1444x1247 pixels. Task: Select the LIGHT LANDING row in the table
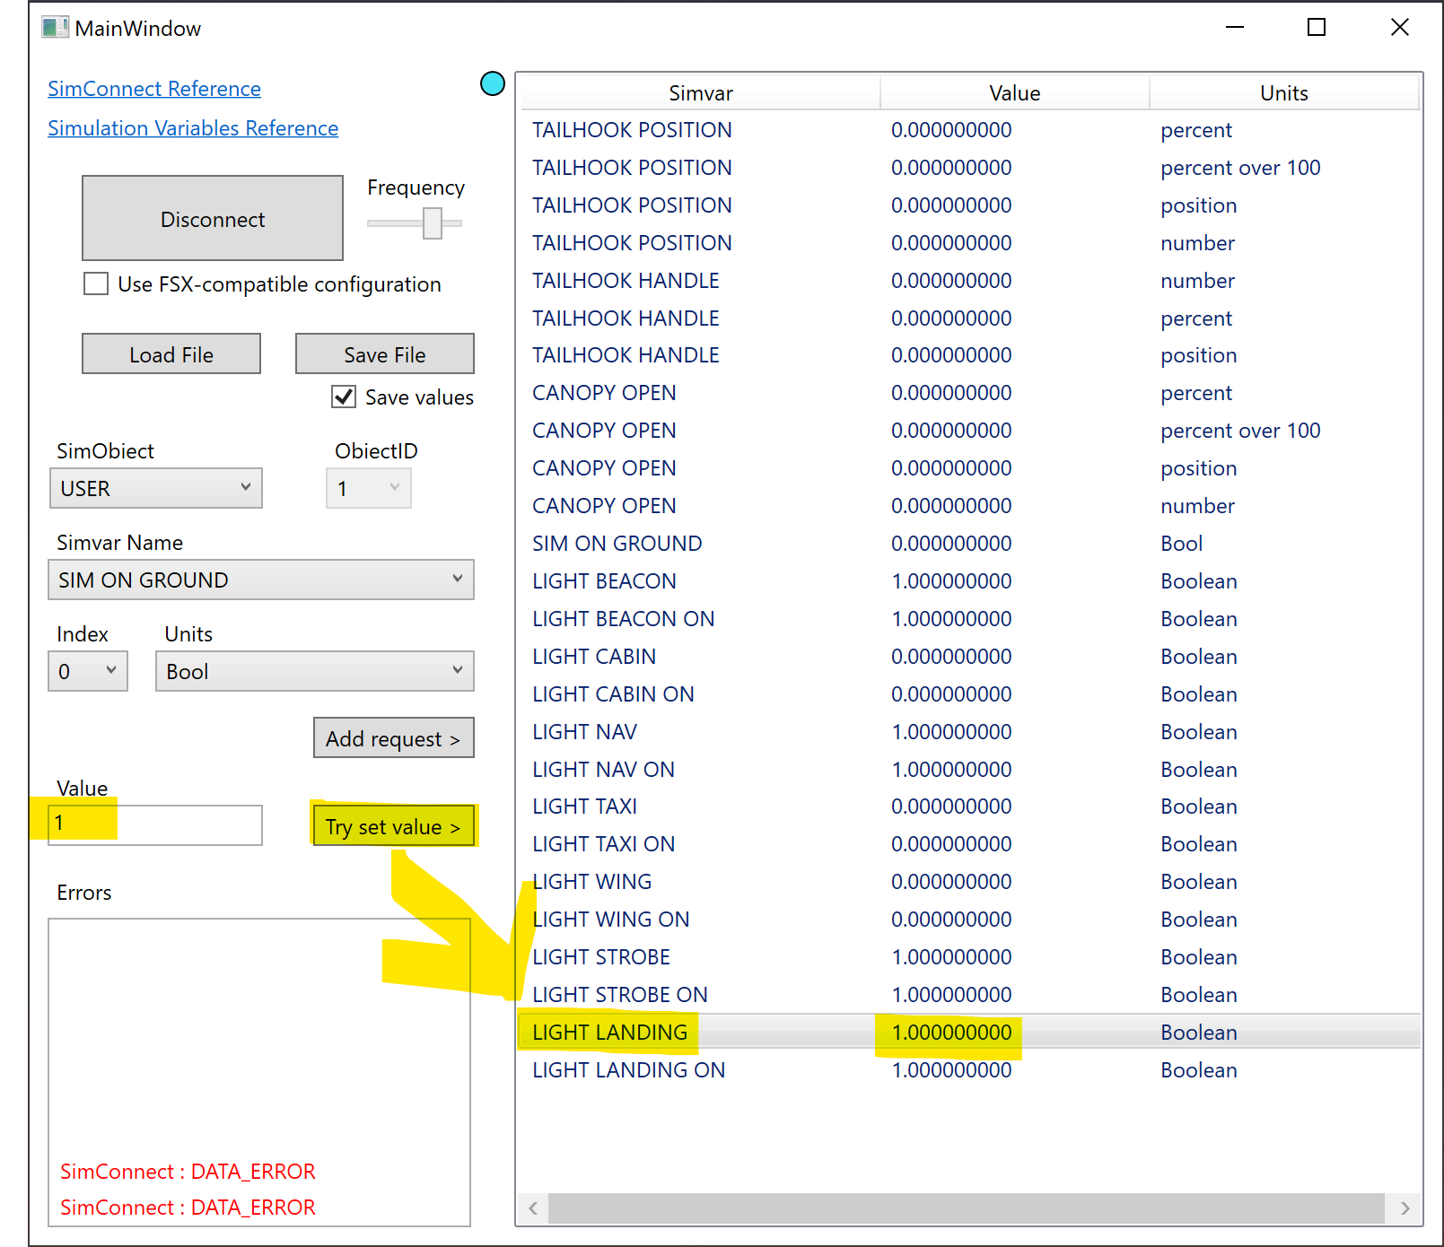pyautogui.click(x=808, y=1032)
